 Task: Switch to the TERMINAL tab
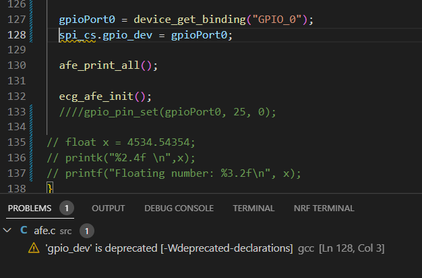pos(253,208)
